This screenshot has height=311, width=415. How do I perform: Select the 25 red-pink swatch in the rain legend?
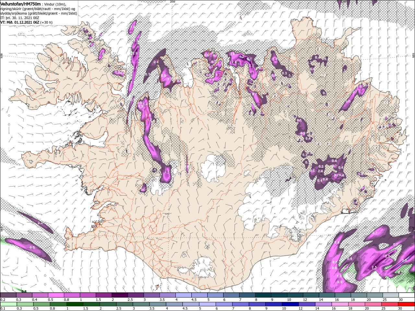pos(389,304)
